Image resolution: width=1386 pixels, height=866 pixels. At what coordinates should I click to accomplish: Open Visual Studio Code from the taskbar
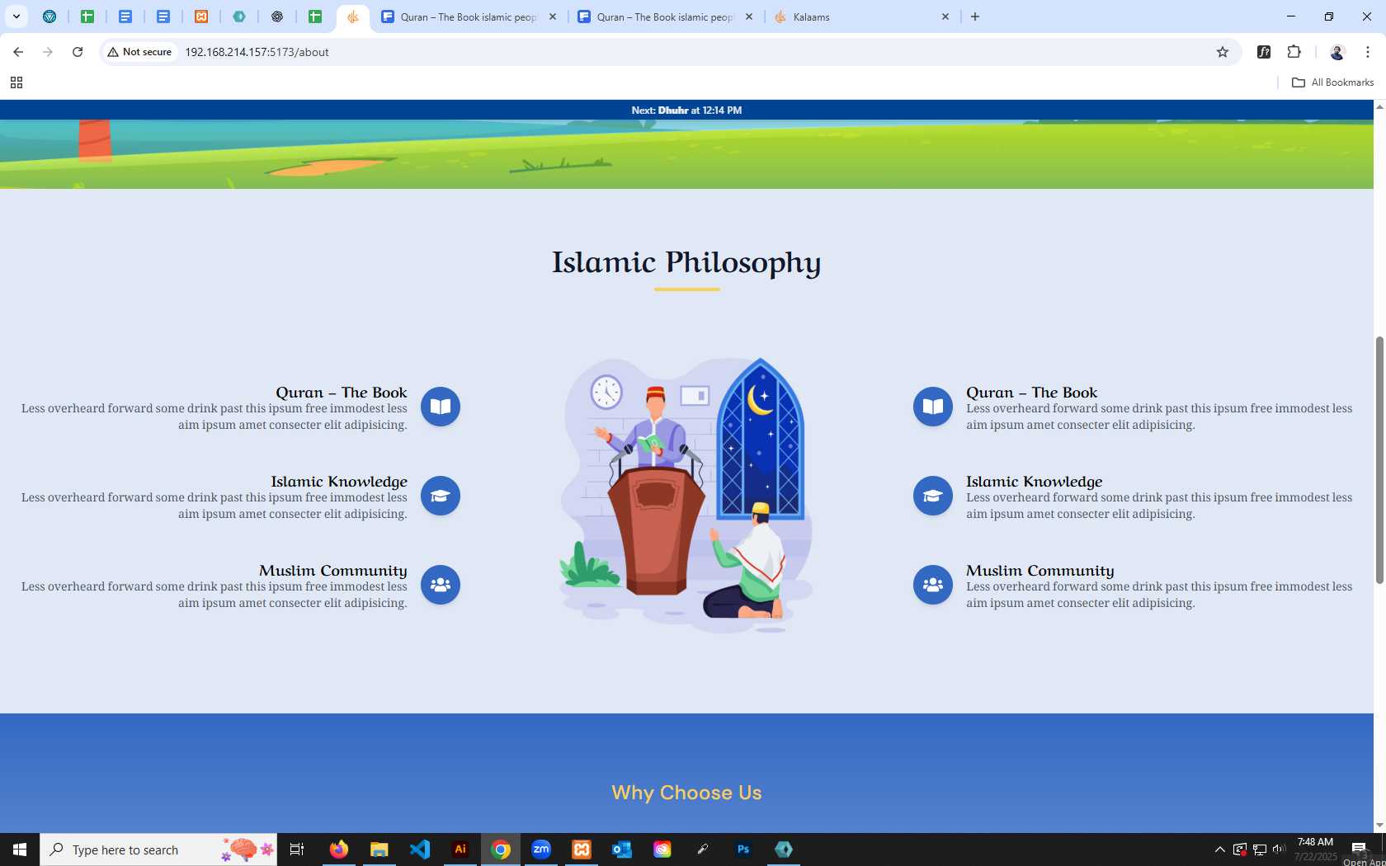[x=420, y=850]
